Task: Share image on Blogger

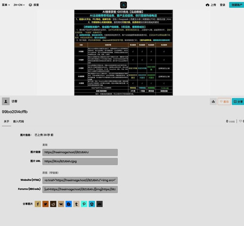Action: pos(69,204)
